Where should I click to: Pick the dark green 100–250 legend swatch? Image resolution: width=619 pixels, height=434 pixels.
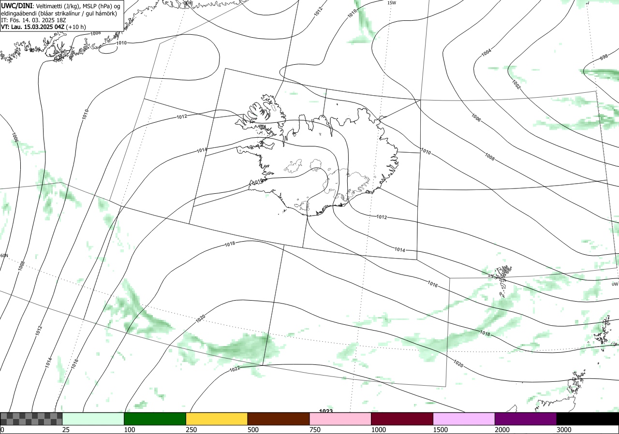click(155, 419)
